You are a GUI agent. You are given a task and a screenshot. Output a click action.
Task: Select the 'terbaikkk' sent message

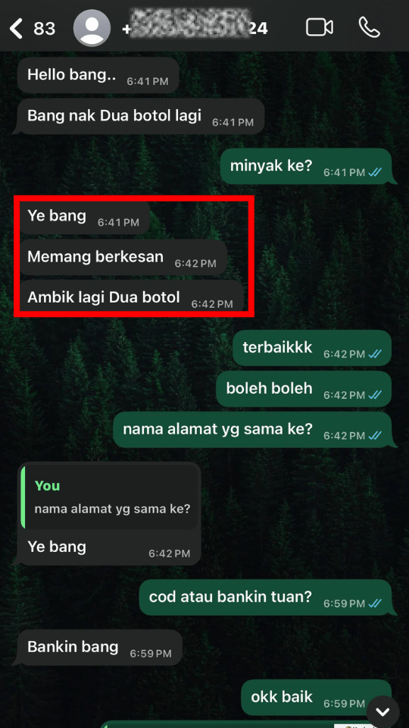point(311,348)
